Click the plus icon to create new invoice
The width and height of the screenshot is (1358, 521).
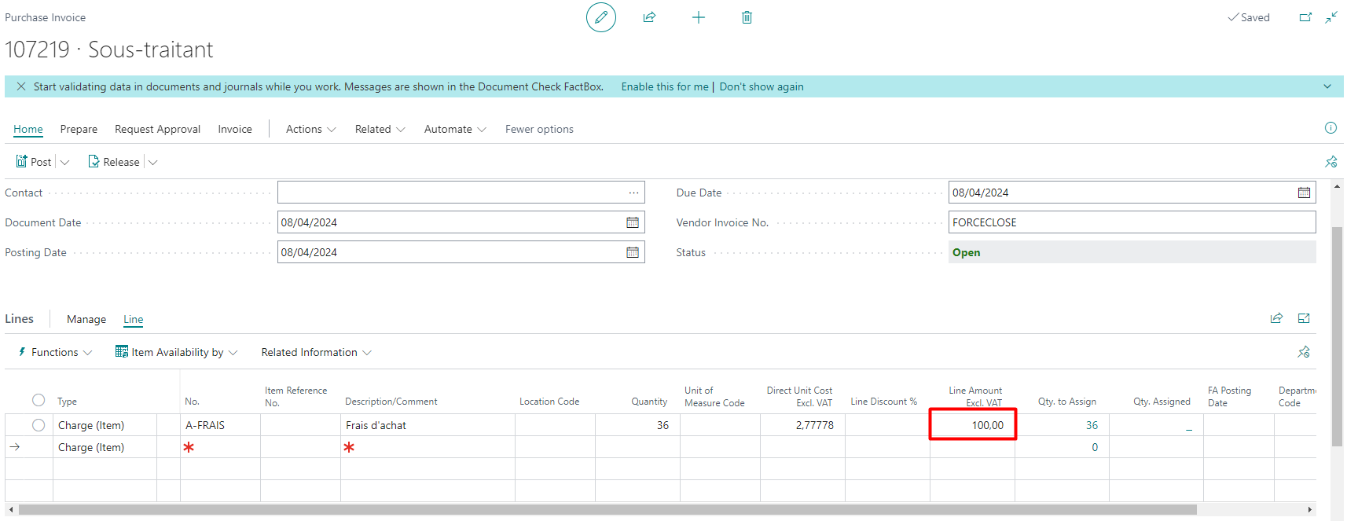[x=698, y=17]
